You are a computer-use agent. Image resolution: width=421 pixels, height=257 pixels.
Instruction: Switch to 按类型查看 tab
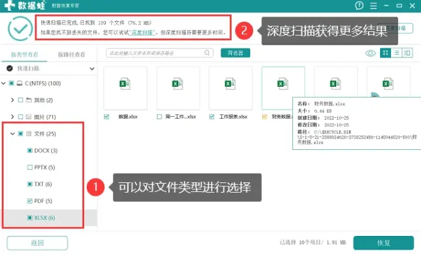[24, 55]
